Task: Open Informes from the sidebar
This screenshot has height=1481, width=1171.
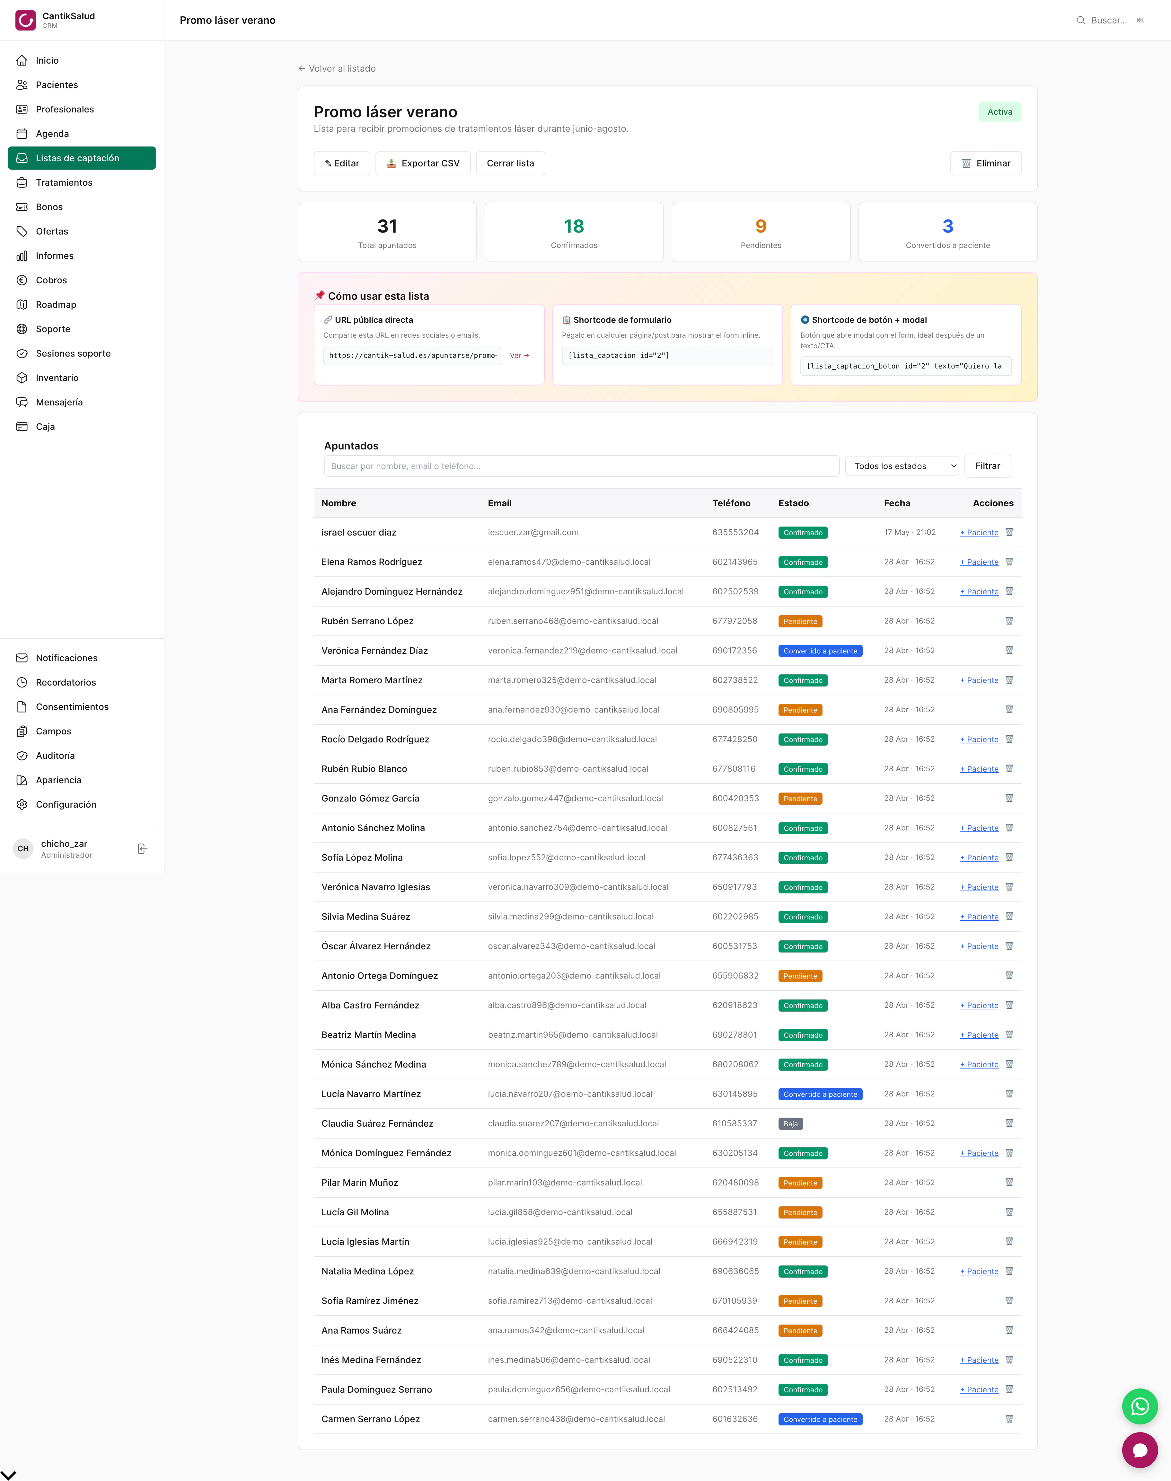Action: [82, 256]
